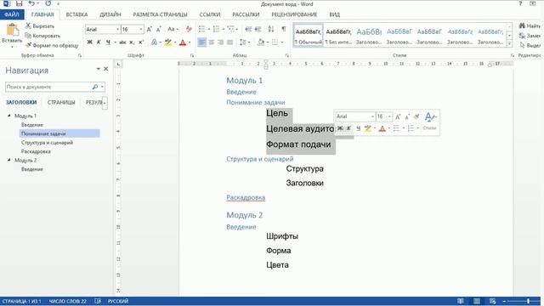Open the Change Case (Aa) dropdown
This screenshot has width=544, height=306.
(x=173, y=30)
